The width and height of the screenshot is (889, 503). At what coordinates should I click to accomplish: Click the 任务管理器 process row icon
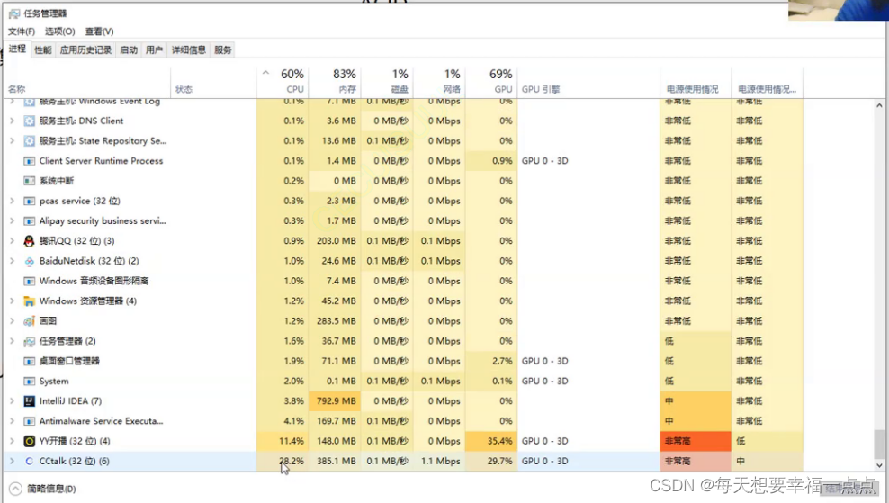point(30,341)
